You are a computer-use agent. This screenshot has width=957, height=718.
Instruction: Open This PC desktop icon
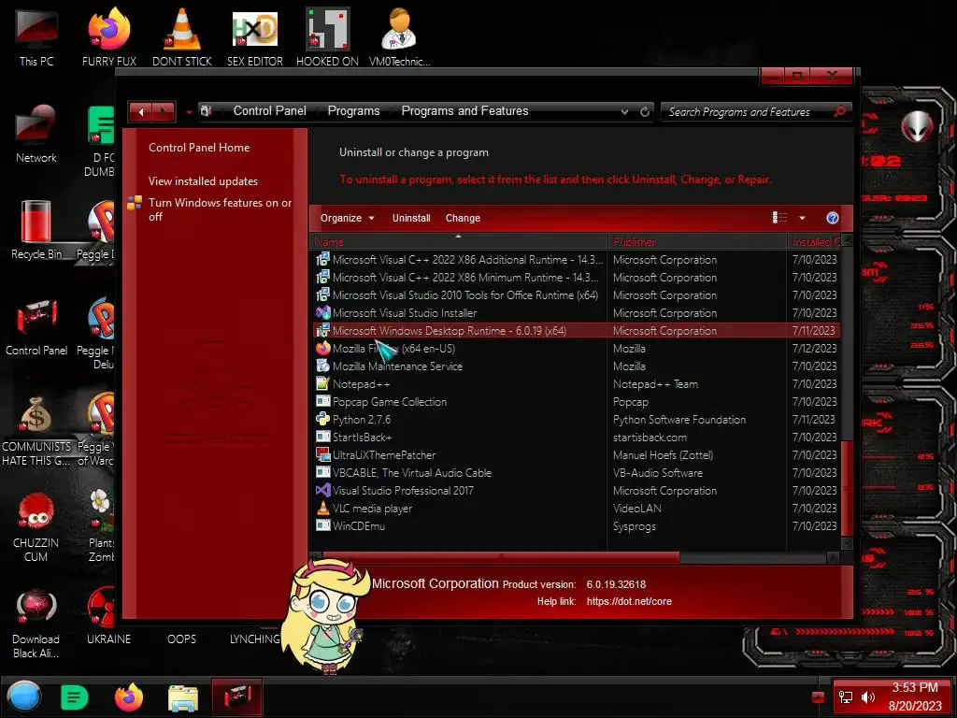(x=36, y=36)
